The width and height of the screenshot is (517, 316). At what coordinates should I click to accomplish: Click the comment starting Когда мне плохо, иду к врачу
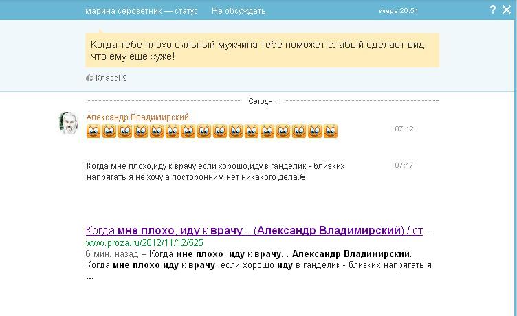pos(215,171)
